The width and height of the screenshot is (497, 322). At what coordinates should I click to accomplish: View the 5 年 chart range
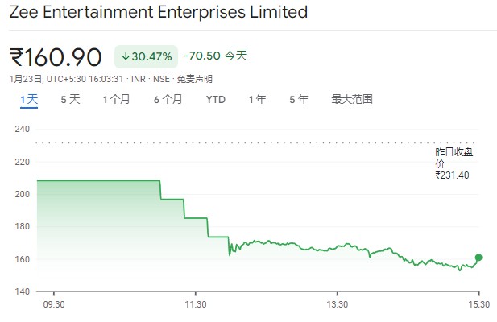(x=299, y=100)
